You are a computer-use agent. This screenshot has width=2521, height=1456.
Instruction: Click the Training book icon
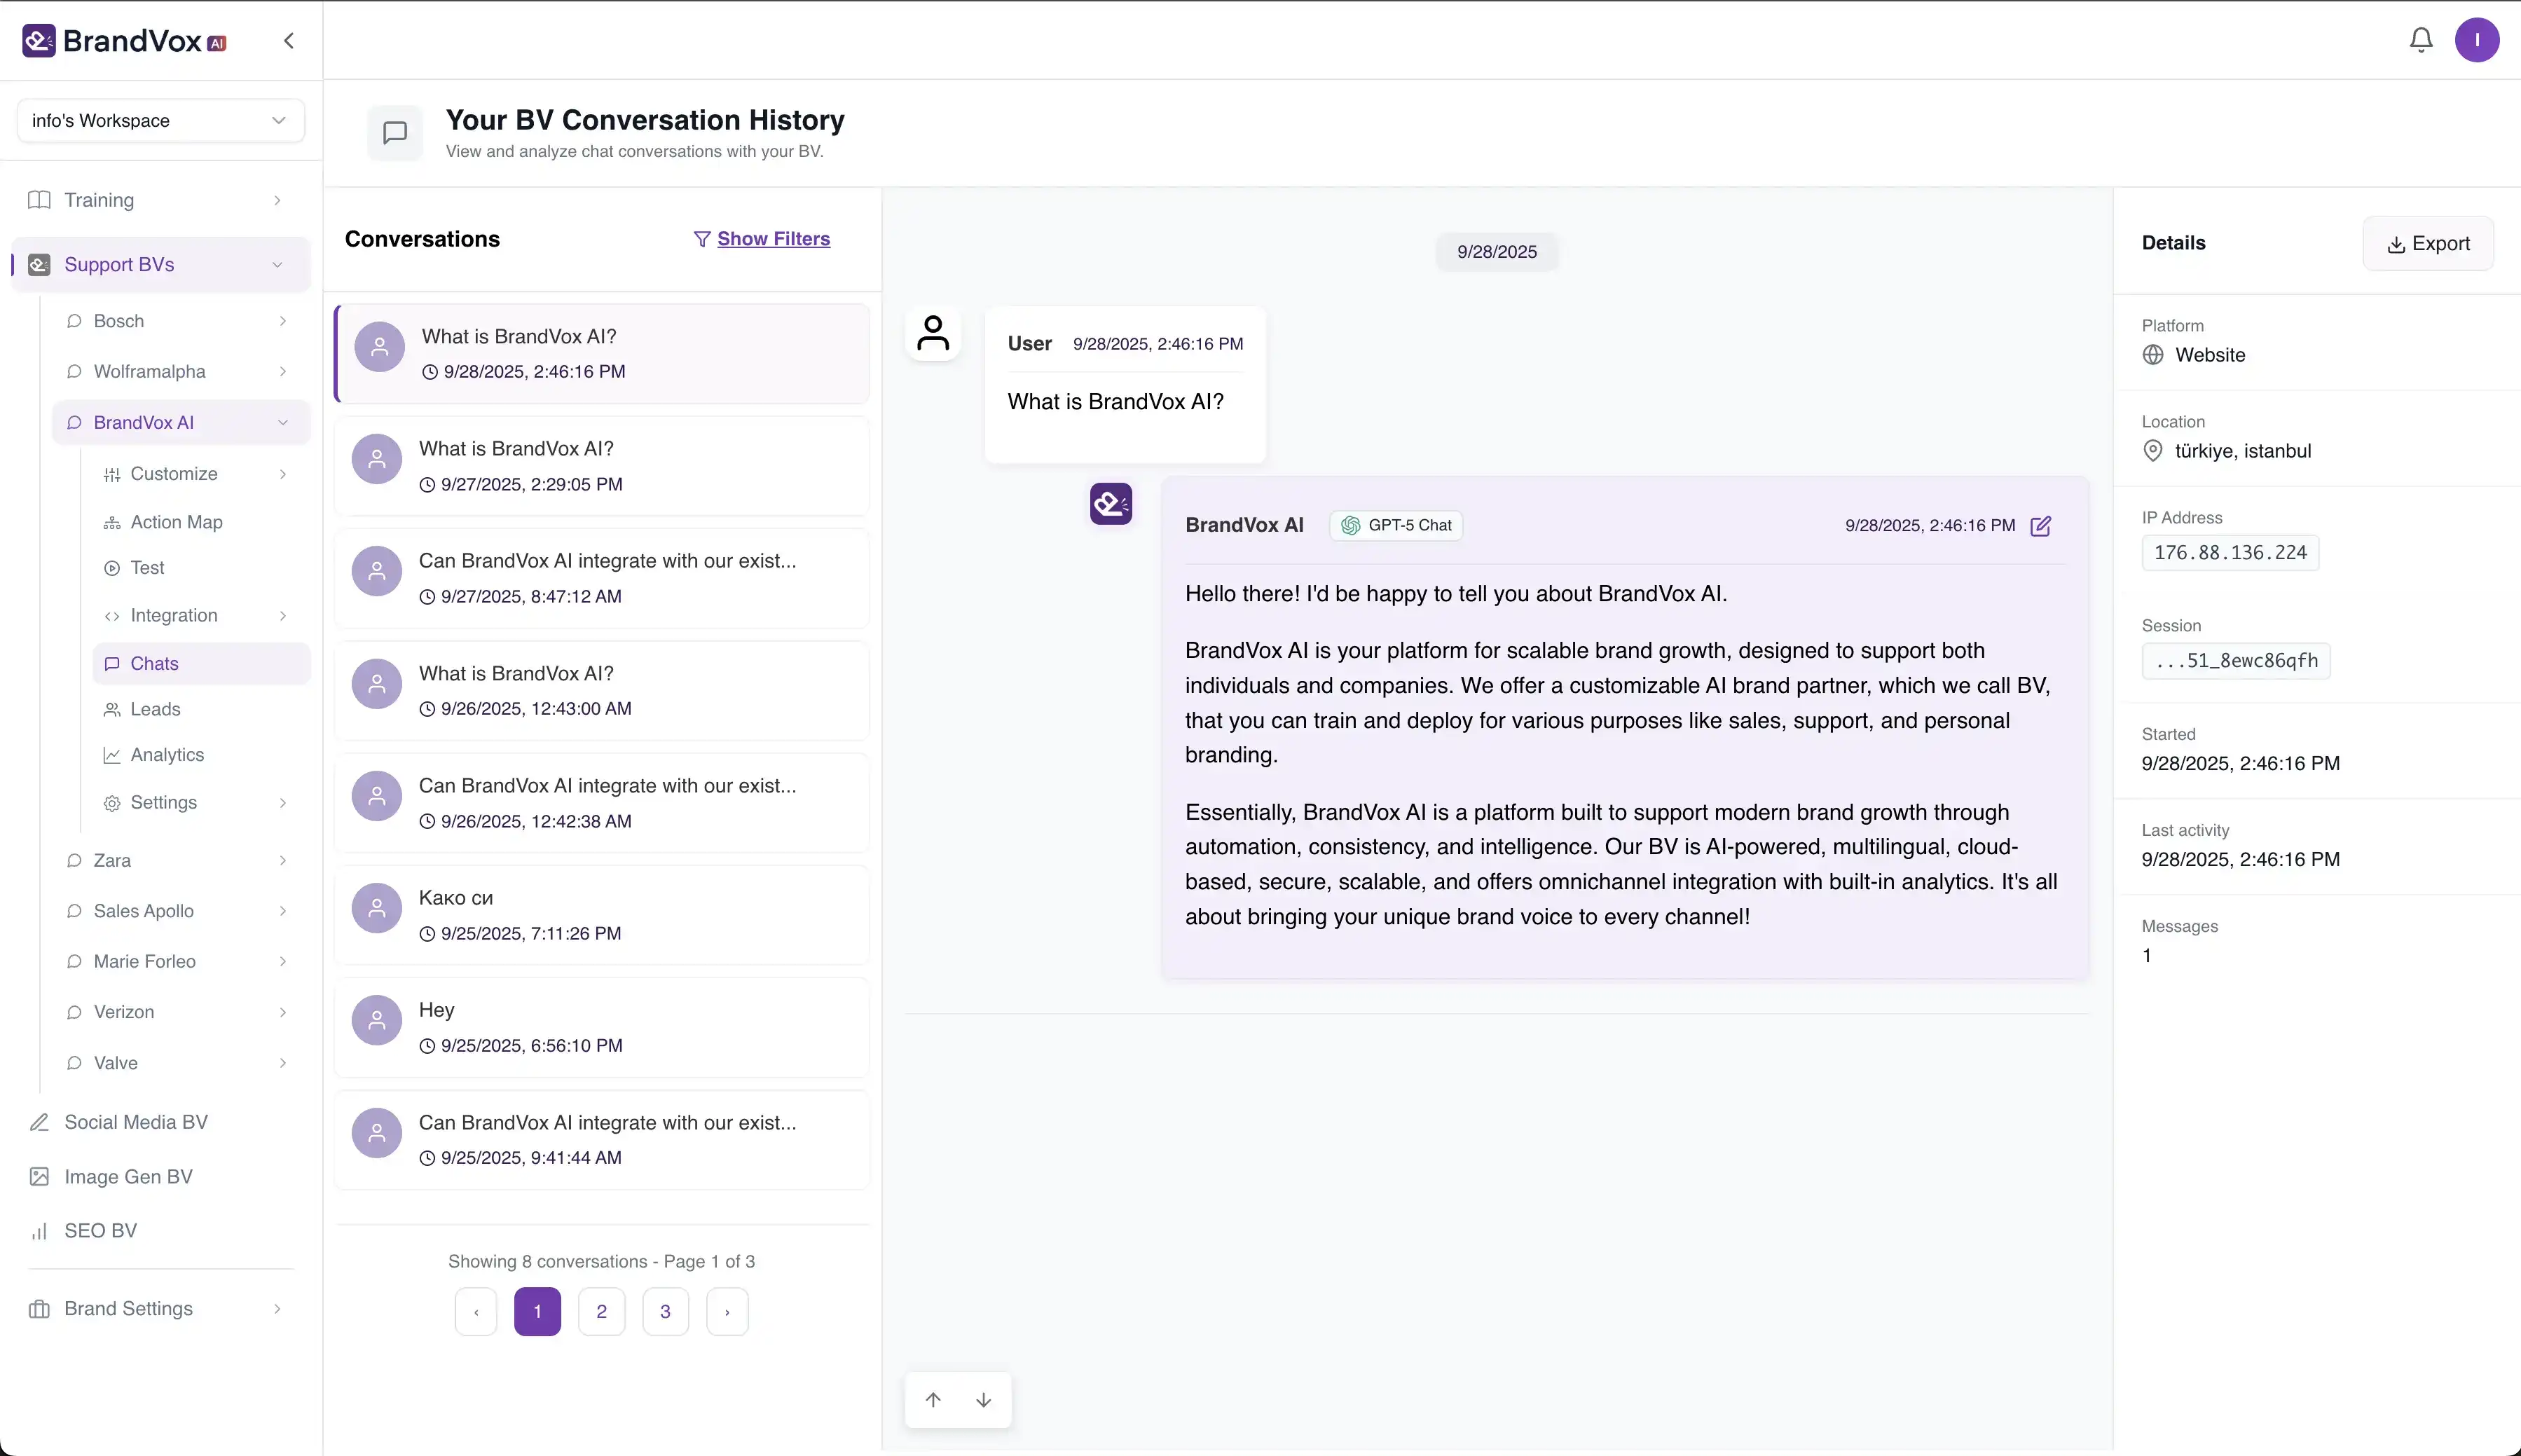39,200
